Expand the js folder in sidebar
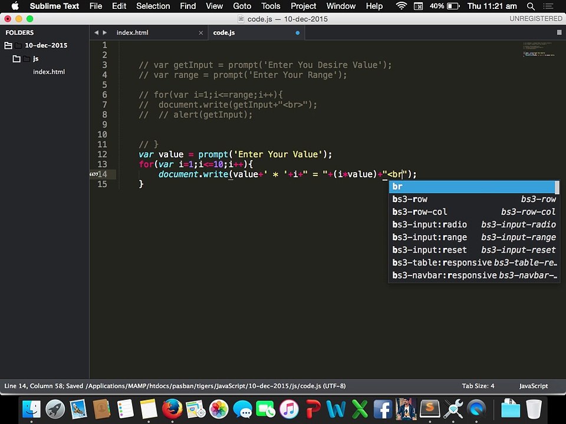The height and width of the screenshot is (424, 566). coord(17,58)
